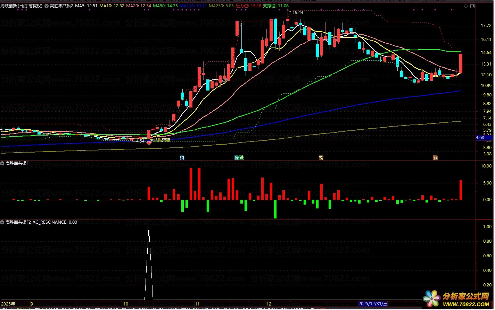The image size is (495, 310).
Task: Click the 2025/12/31 date marker on timeline
Action: tap(373, 304)
